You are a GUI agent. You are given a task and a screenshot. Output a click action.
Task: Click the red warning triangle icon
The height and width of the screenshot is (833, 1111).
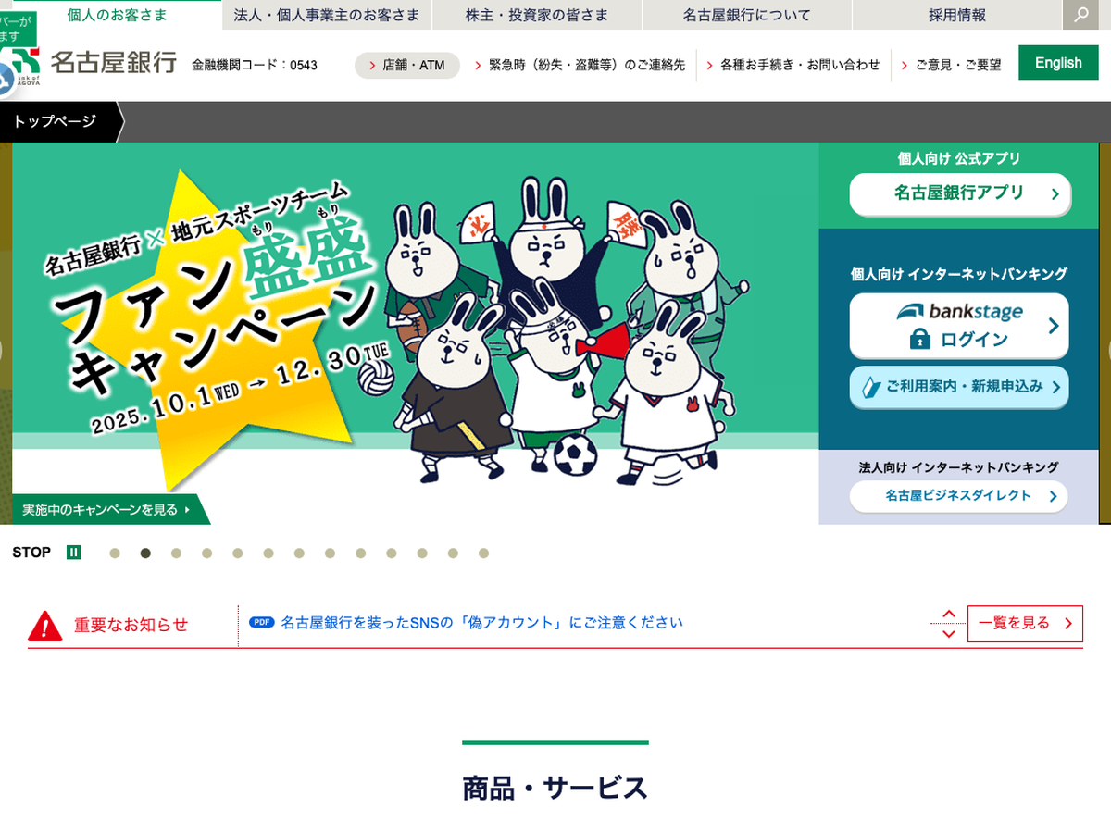click(45, 627)
